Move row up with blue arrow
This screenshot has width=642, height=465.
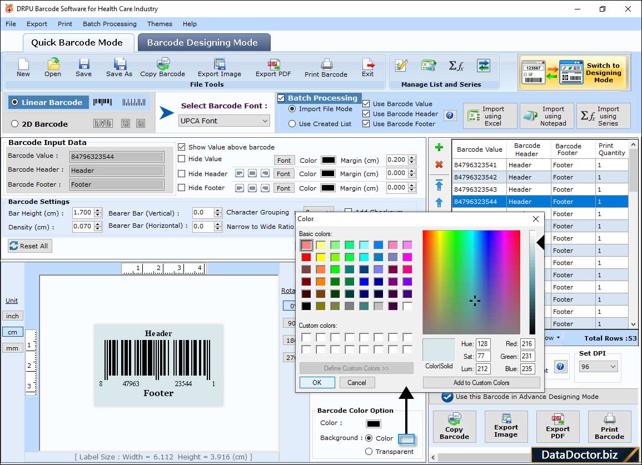point(439,202)
